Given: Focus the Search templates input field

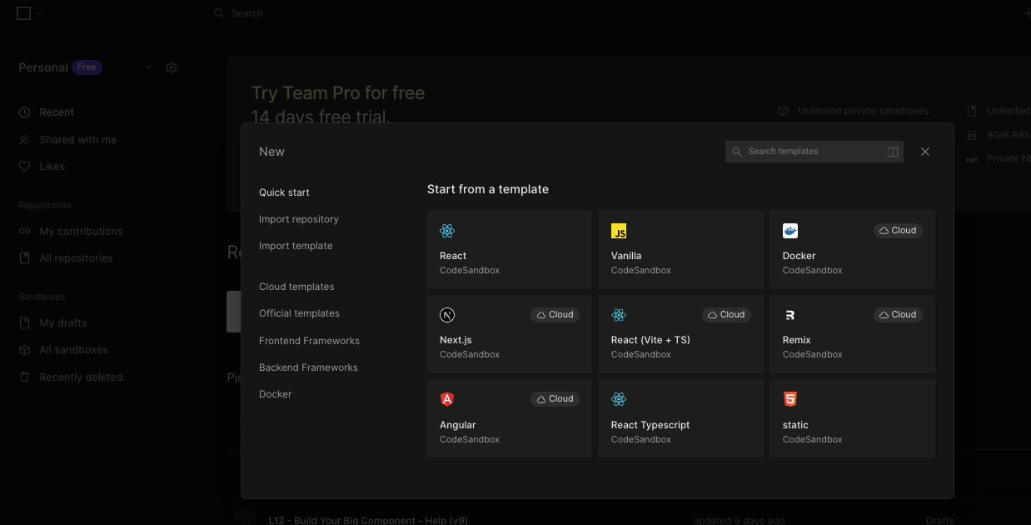Looking at the screenshot, I should tap(814, 152).
